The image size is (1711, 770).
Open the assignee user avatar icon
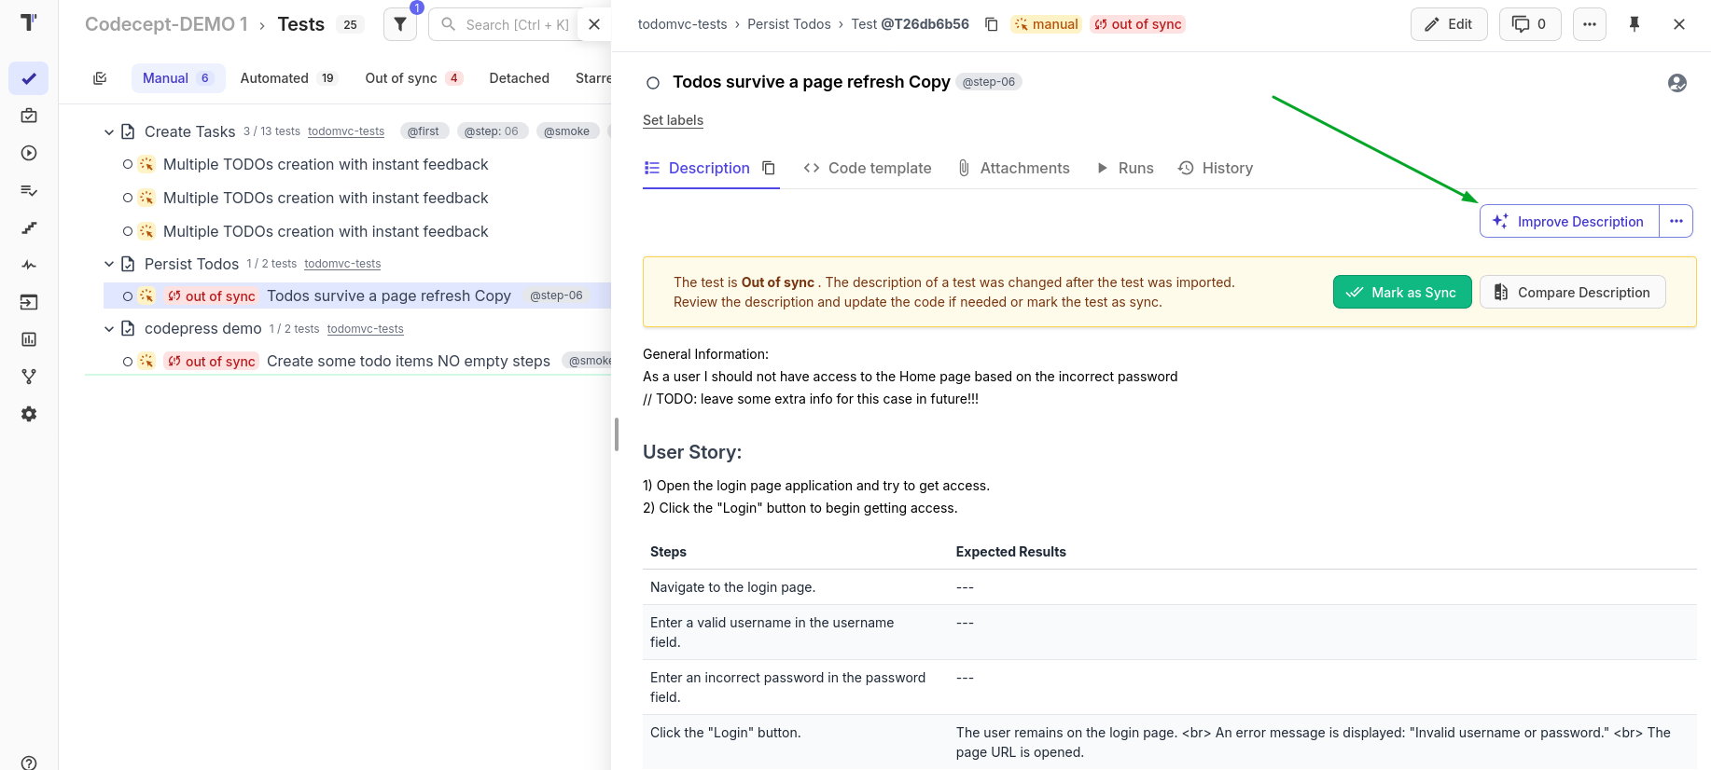1676,83
